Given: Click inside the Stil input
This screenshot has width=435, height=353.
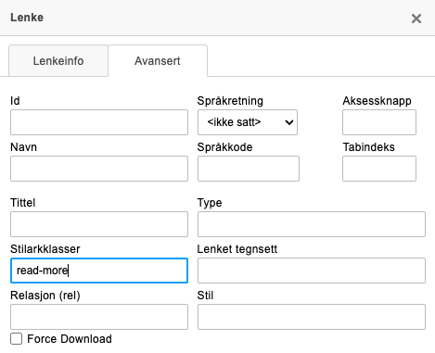Looking at the screenshot, I should (x=312, y=317).
